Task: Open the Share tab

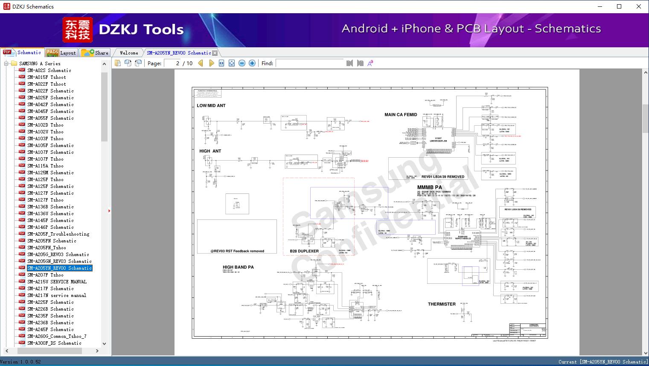Action: 95,53
